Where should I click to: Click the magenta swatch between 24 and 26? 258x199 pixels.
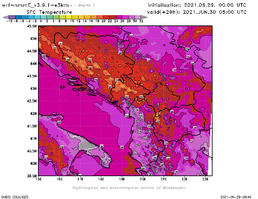[x=119, y=17]
